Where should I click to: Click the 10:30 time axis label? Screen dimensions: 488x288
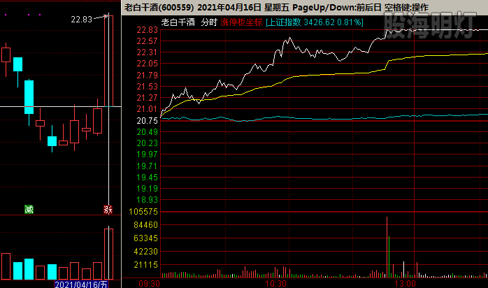pyautogui.click(x=275, y=284)
